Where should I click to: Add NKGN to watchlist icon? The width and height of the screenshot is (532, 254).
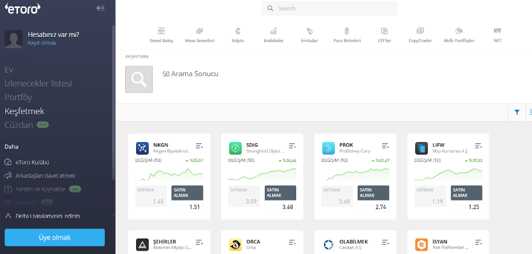(x=199, y=146)
